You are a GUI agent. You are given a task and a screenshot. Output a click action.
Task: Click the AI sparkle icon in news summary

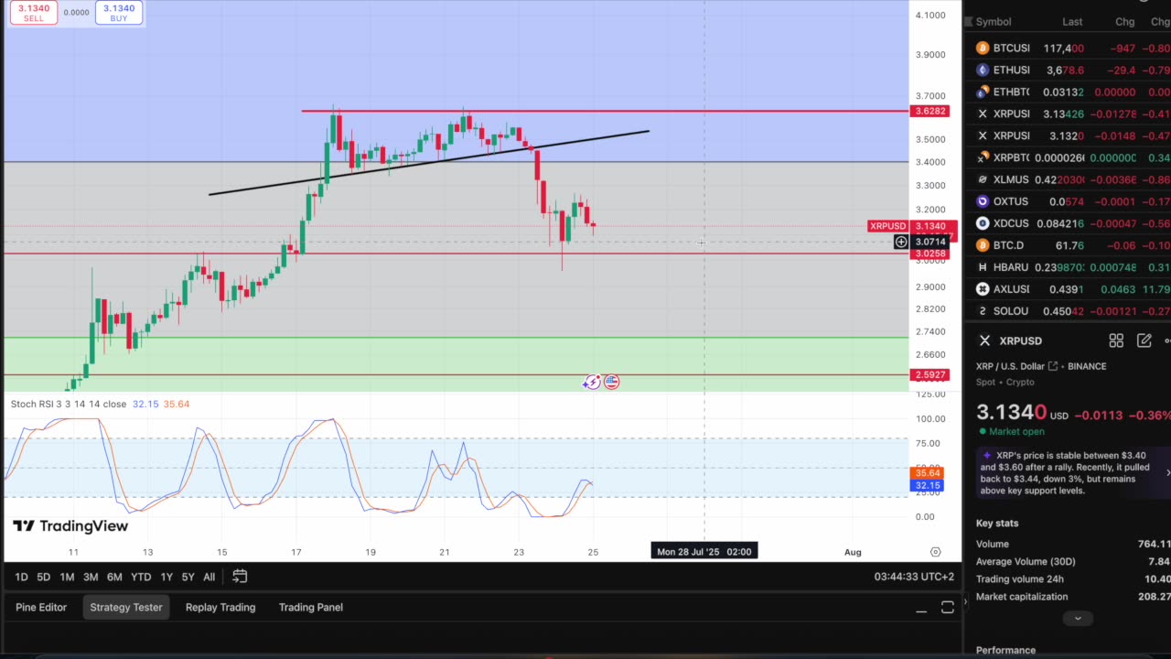click(x=986, y=455)
